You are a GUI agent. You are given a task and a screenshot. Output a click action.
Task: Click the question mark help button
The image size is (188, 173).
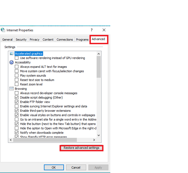pyautogui.click(x=92, y=30)
